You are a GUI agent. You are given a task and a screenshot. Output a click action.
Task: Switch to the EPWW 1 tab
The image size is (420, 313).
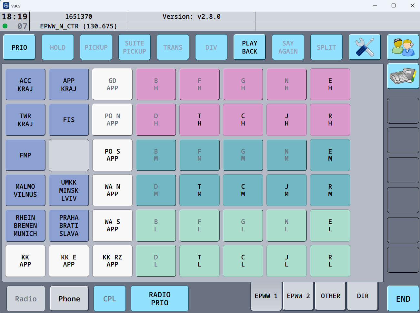(x=266, y=296)
